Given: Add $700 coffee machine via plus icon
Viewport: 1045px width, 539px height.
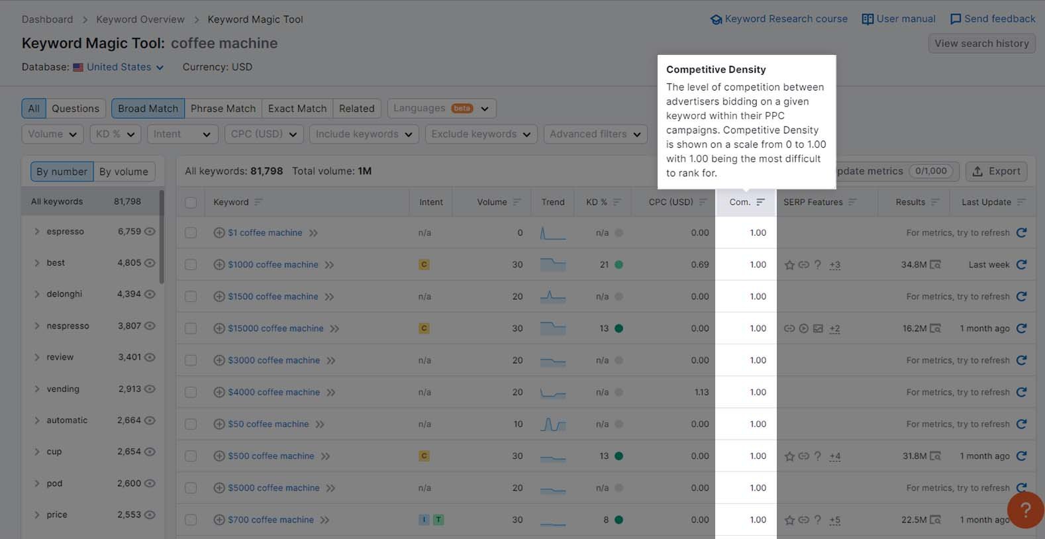Looking at the screenshot, I should point(219,520).
